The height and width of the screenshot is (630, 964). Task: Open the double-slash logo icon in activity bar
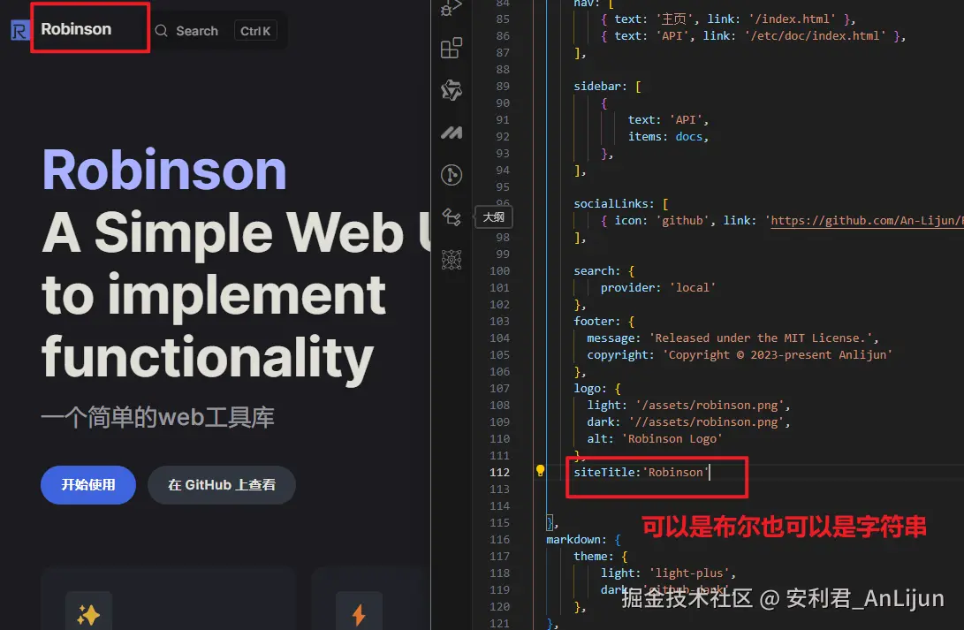452,133
